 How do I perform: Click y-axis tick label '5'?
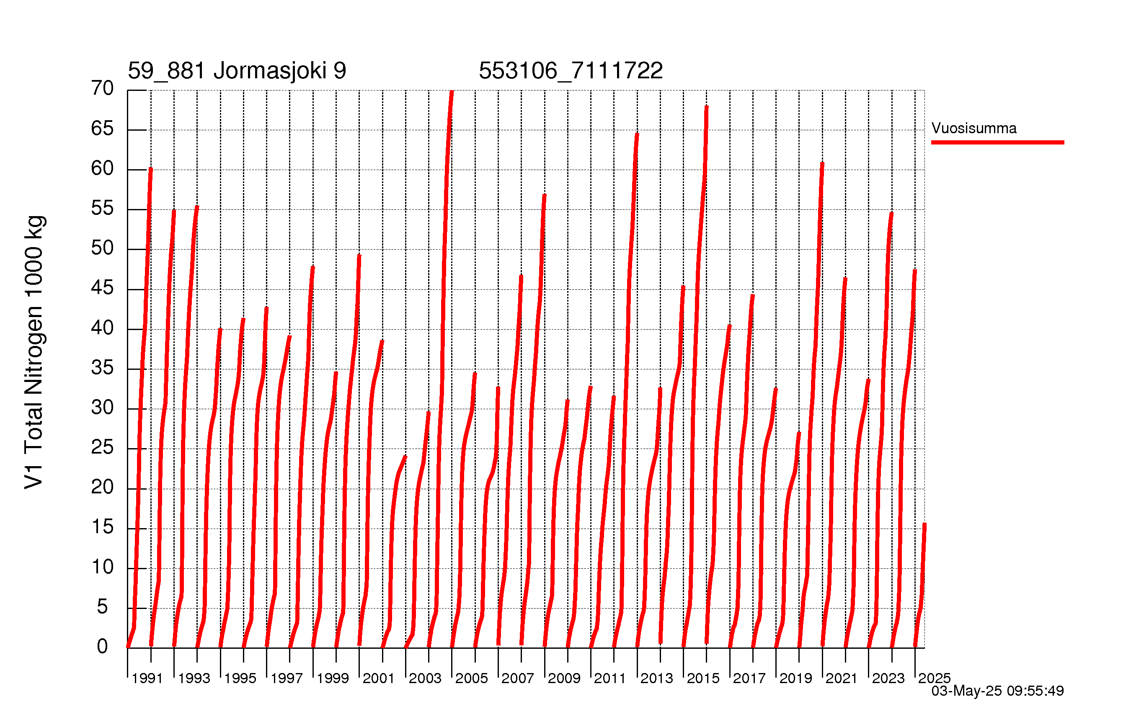click(x=102, y=607)
